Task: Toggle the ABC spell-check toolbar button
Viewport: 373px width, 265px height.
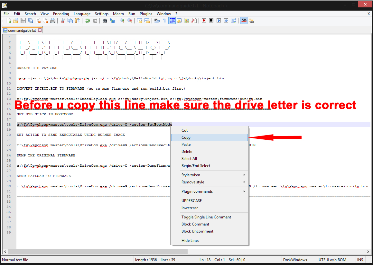Action: (x=244, y=21)
